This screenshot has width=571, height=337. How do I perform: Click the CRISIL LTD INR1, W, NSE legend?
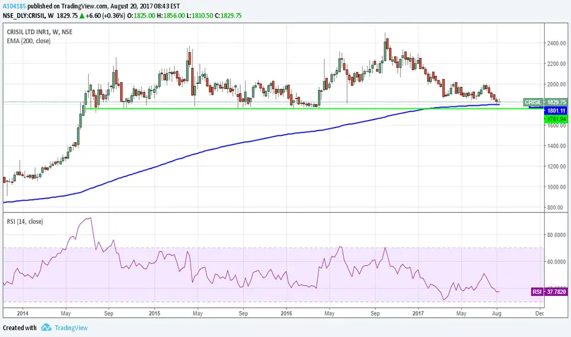40,32
